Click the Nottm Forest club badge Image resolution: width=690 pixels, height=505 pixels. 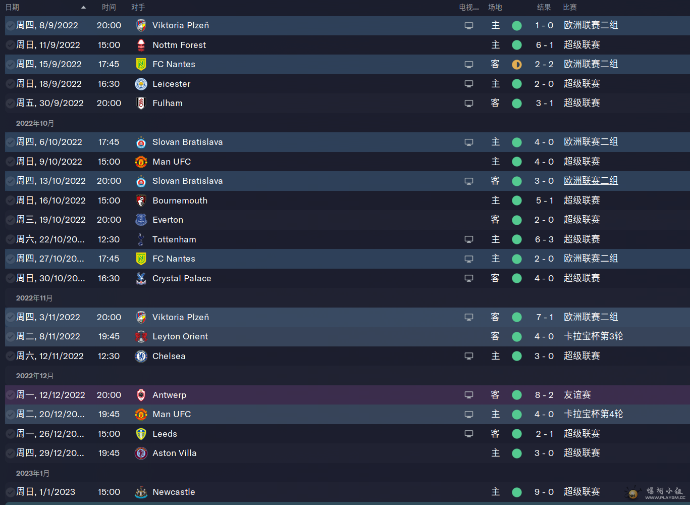(x=141, y=45)
